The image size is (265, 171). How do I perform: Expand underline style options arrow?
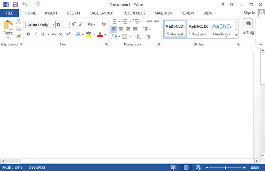[x=48, y=35]
